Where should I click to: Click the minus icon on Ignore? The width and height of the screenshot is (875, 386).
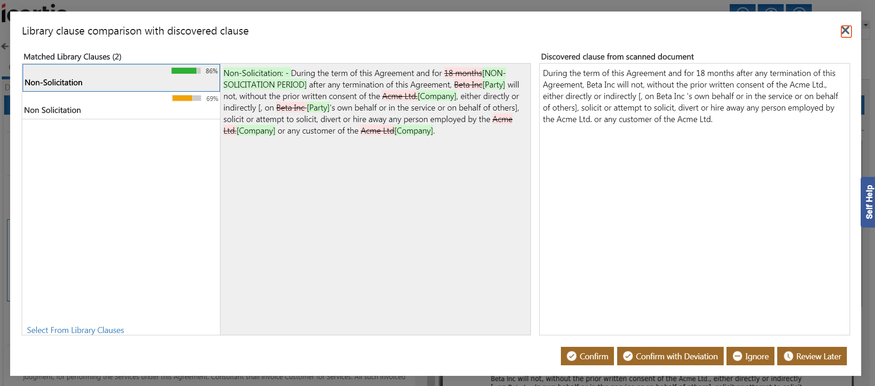click(737, 356)
